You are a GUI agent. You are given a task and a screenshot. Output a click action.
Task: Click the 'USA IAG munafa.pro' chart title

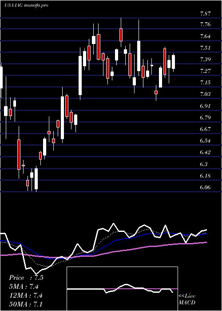(26, 5)
